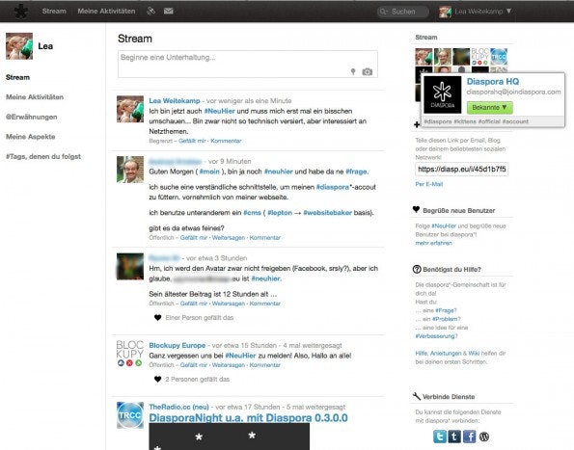Click Kommentar on Lea Weitekamp's post
This screenshot has height=450, width=574.
tap(226, 141)
